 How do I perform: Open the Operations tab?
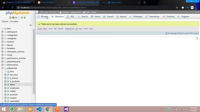coord(152,16)
